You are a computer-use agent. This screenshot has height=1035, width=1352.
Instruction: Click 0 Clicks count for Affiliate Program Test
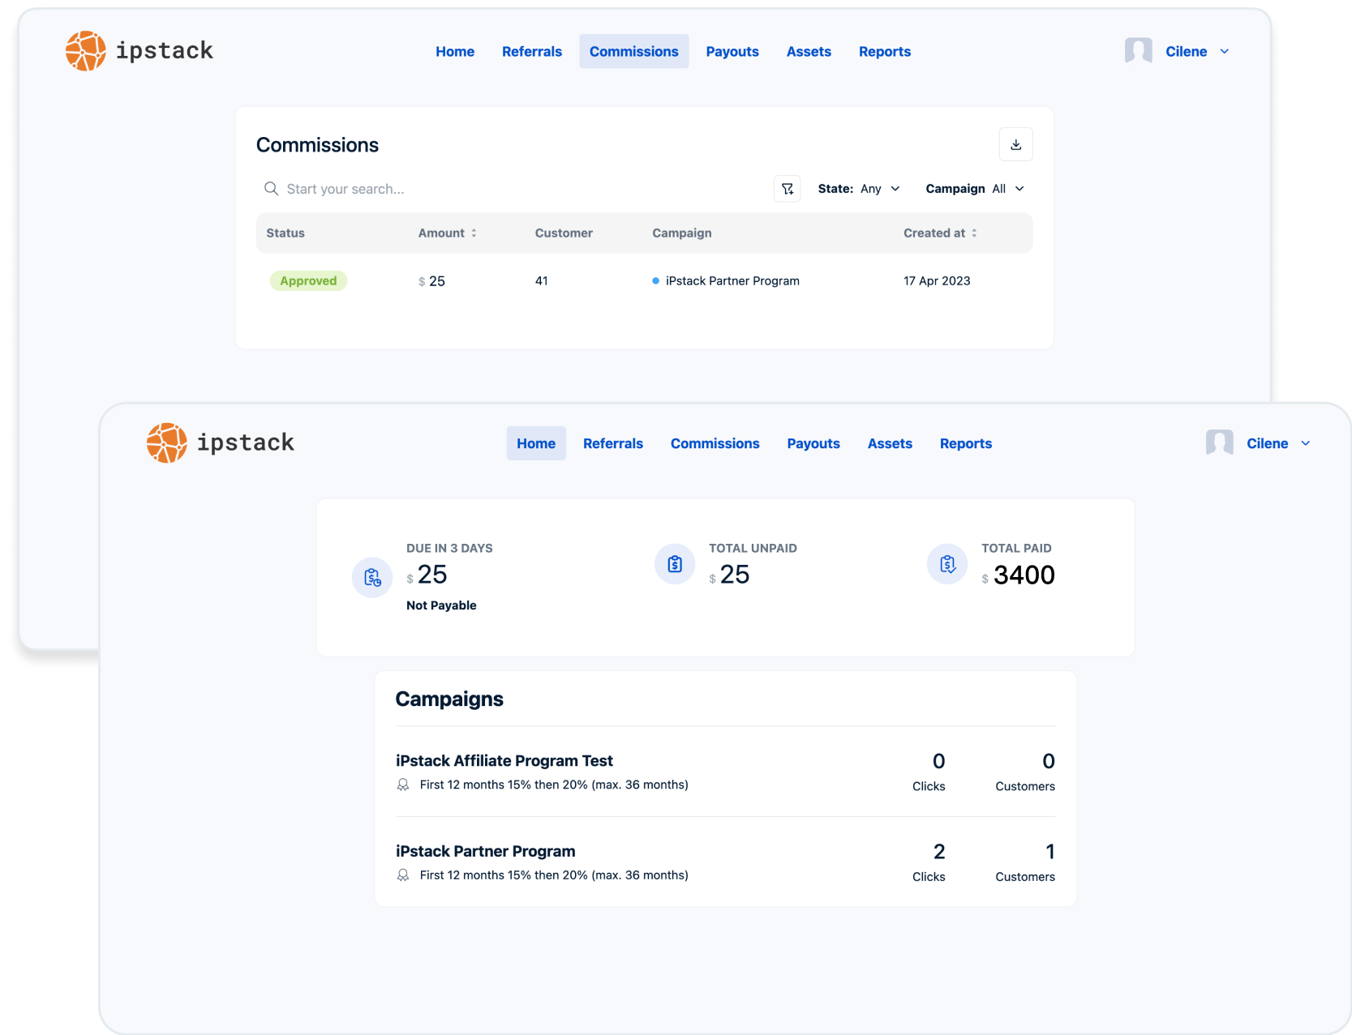point(939,761)
